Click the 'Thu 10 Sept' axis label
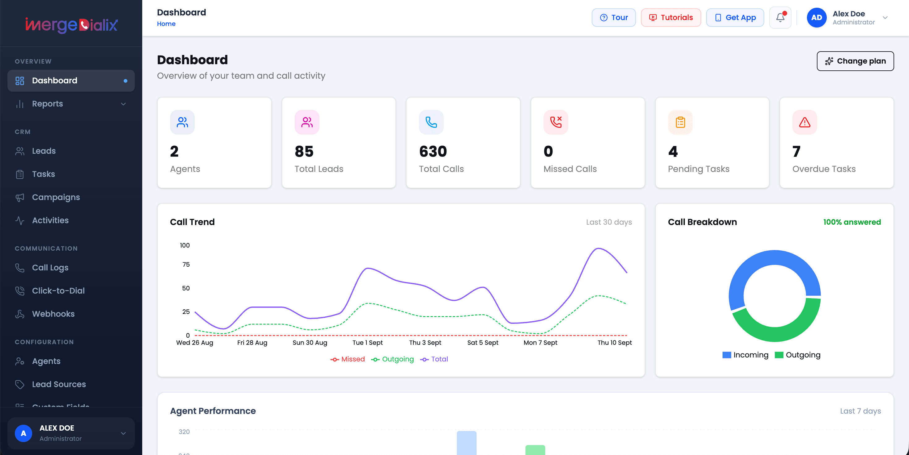This screenshot has height=455, width=909. [x=614, y=343]
